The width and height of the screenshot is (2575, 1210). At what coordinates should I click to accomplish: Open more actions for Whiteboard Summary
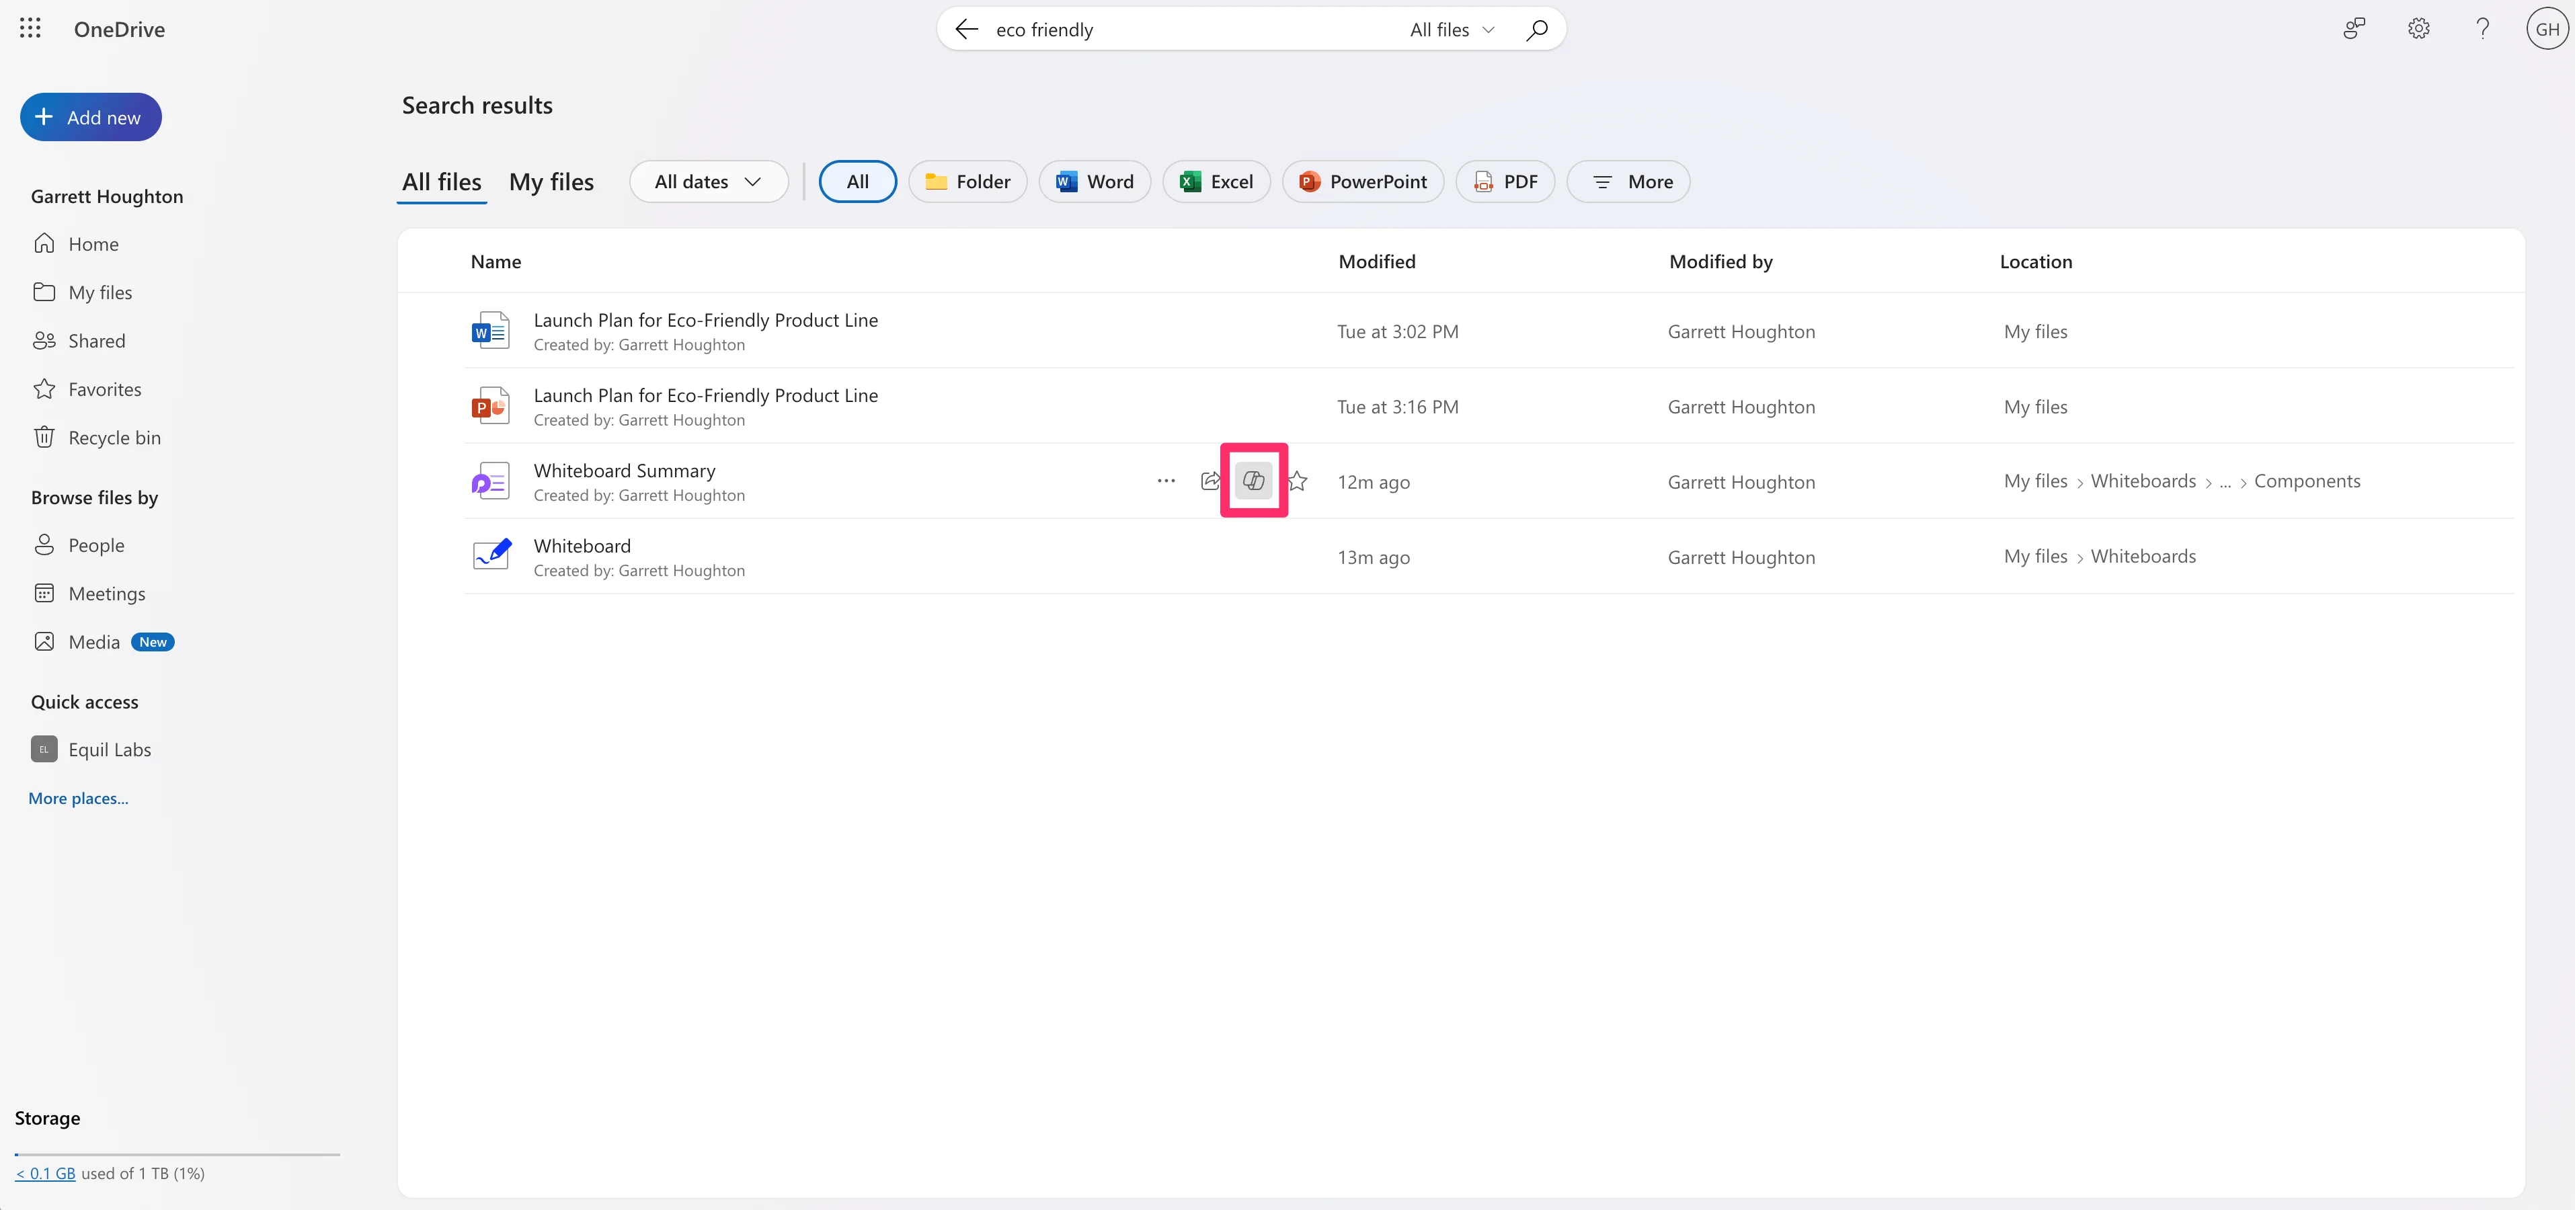[1166, 481]
